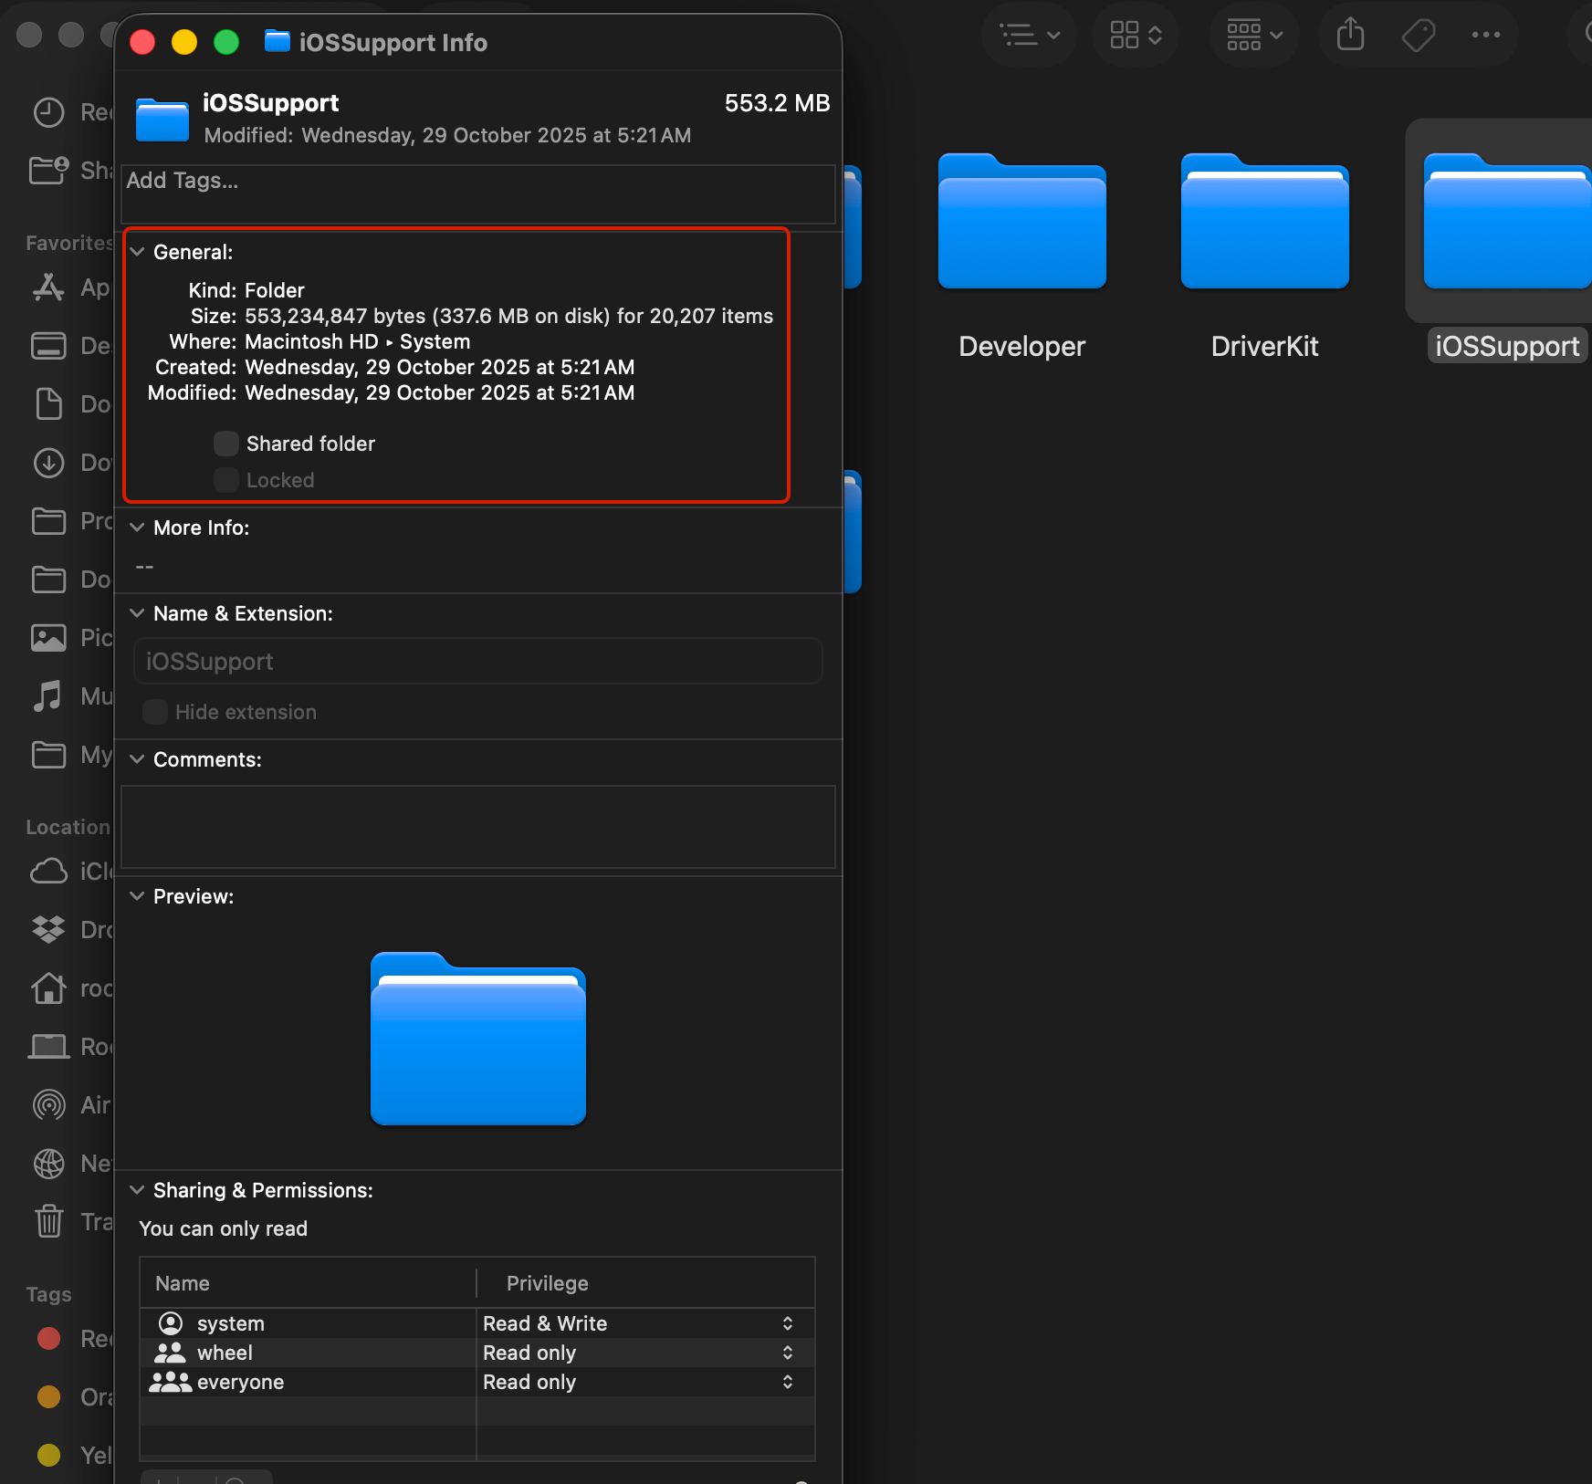Click the Comments text box
The image size is (1592, 1484).
(478, 827)
